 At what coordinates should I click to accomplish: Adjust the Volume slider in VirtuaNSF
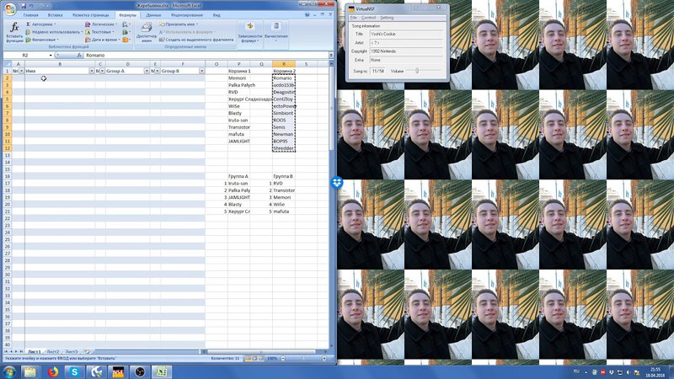click(416, 71)
